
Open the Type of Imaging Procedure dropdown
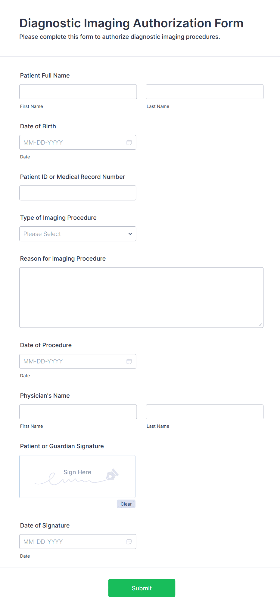click(x=77, y=234)
